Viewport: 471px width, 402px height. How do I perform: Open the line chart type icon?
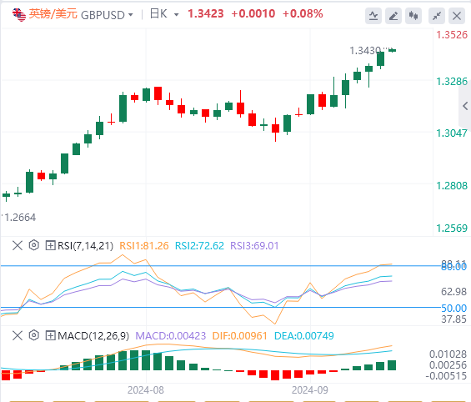(x=373, y=16)
